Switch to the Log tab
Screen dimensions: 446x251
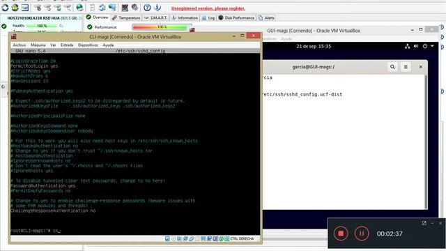click(x=208, y=17)
